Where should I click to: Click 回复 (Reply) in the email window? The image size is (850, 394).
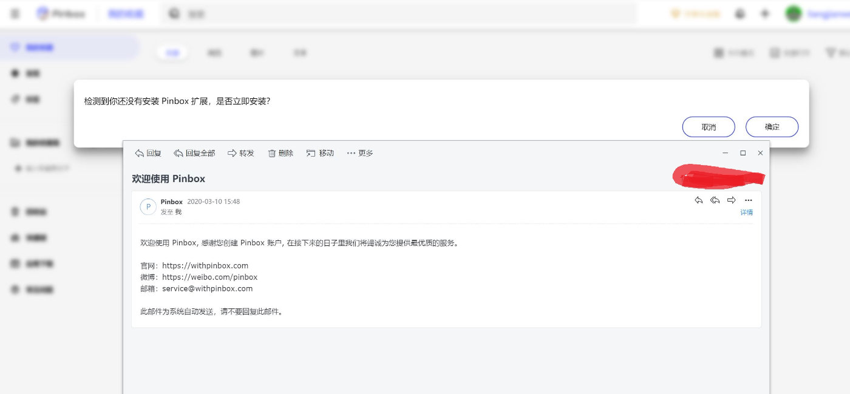[147, 153]
